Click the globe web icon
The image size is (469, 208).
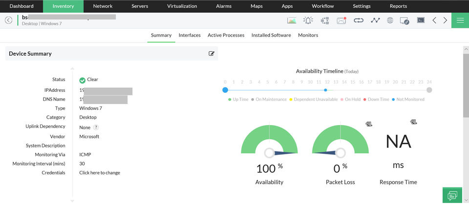pos(390,21)
